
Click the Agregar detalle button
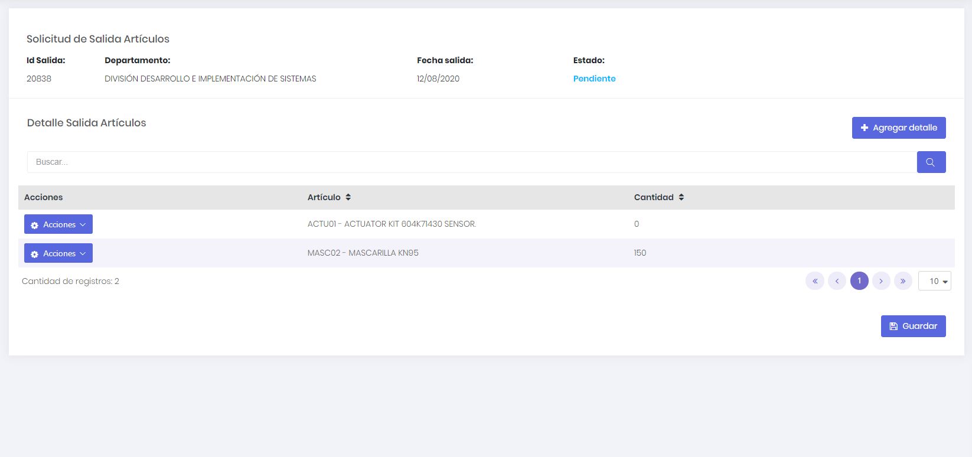pos(898,128)
